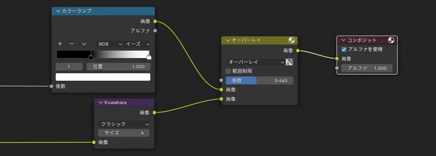Viewport: 436px width, 156px height.
Task: Click the 係数 0.465 slider in Overlay node
Action: click(x=259, y=81)
